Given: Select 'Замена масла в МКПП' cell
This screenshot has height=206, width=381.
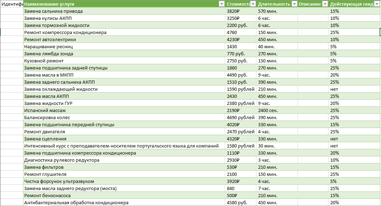Looking at the screenshot, I should pyautogui.click(x=124, y=75).
